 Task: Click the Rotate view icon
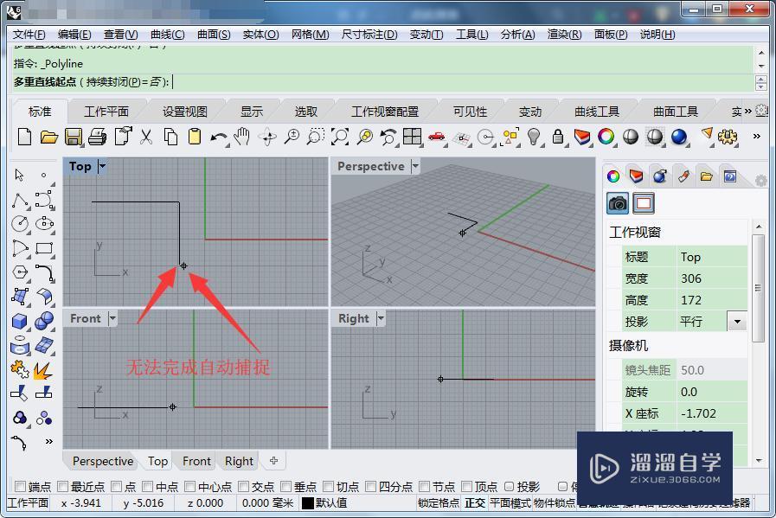point(267,137)
